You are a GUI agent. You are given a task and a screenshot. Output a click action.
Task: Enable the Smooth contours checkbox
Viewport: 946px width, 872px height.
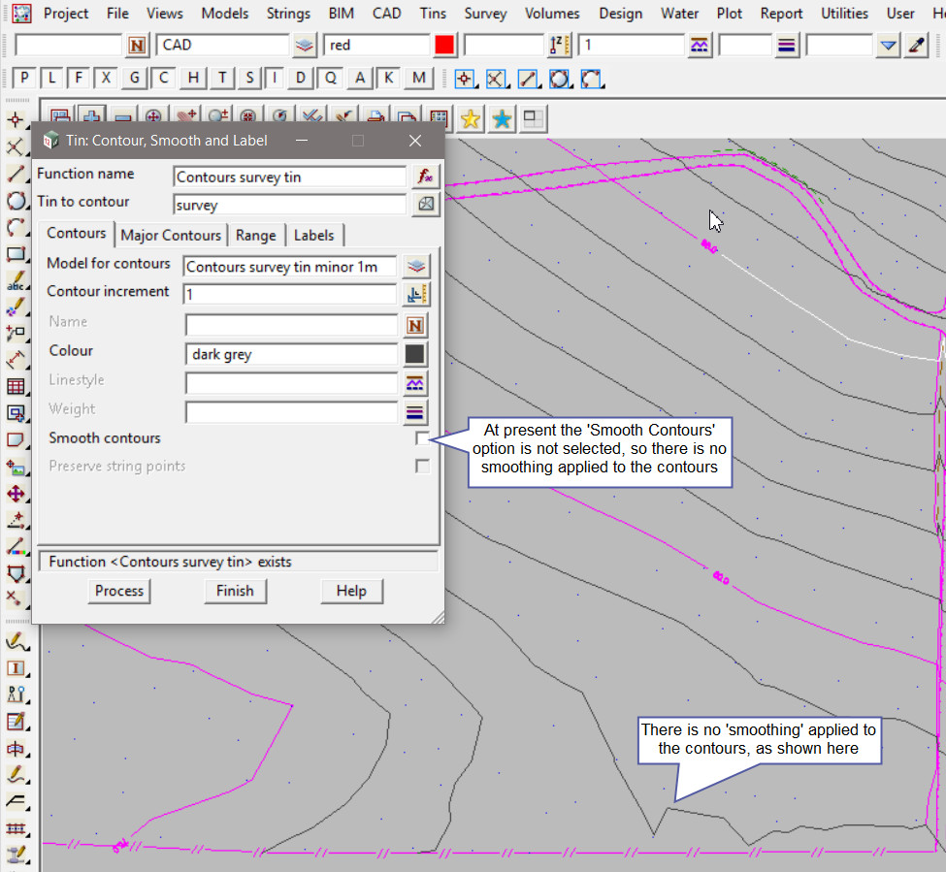(x=422, y=438)
